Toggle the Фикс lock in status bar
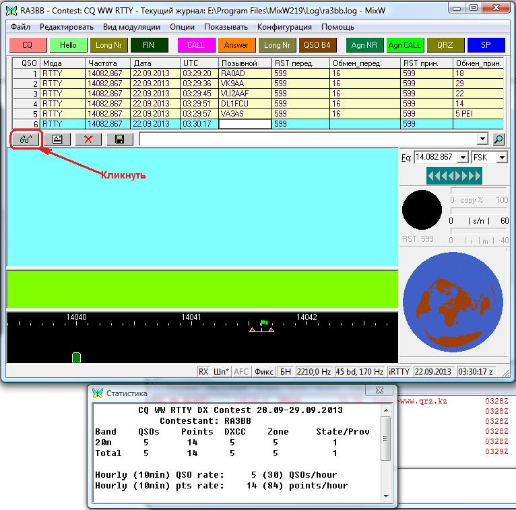516x510 pixels. click(x=264, y=372)
